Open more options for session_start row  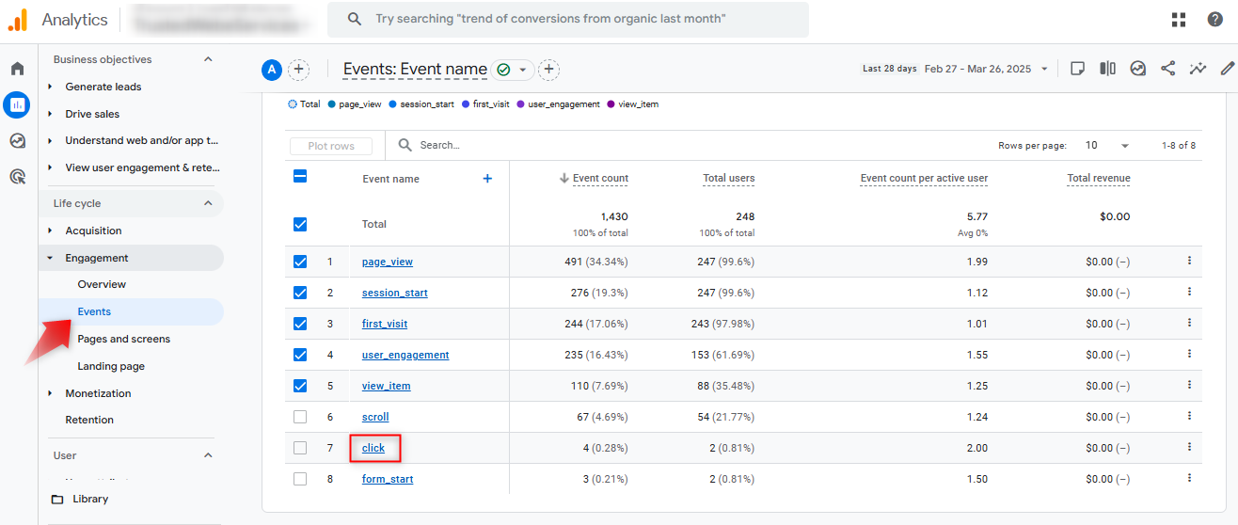tap(1189, 292)
